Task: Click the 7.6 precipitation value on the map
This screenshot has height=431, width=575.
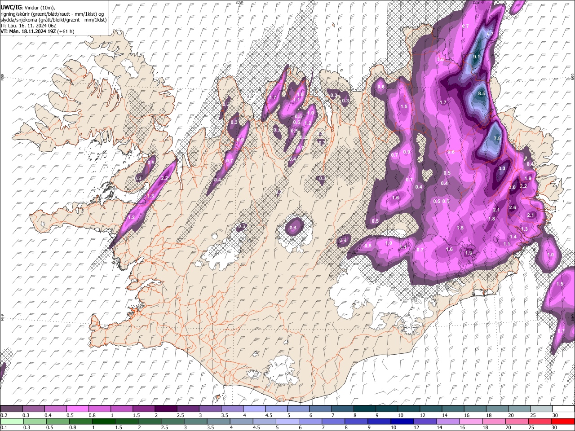Action: [497, 138]
